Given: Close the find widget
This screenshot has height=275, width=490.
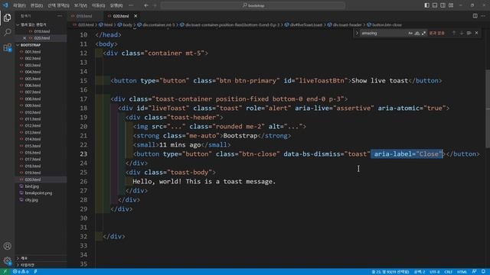Looking at the screenshot, I should [476, 33].
